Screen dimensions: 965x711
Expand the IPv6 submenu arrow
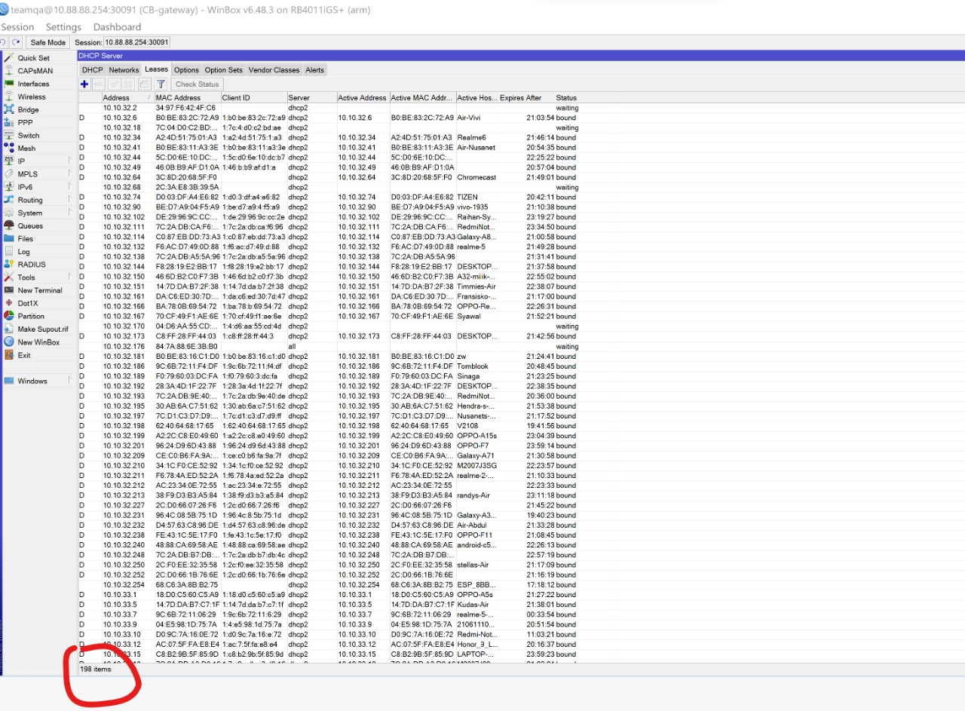[x=69, y=186]
